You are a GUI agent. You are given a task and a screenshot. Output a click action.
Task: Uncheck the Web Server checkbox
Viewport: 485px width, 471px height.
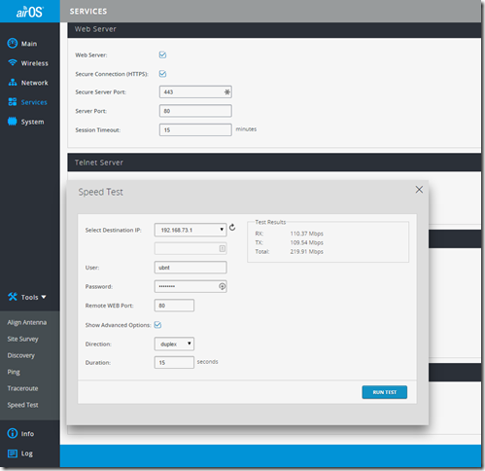[x=162, y=54]
